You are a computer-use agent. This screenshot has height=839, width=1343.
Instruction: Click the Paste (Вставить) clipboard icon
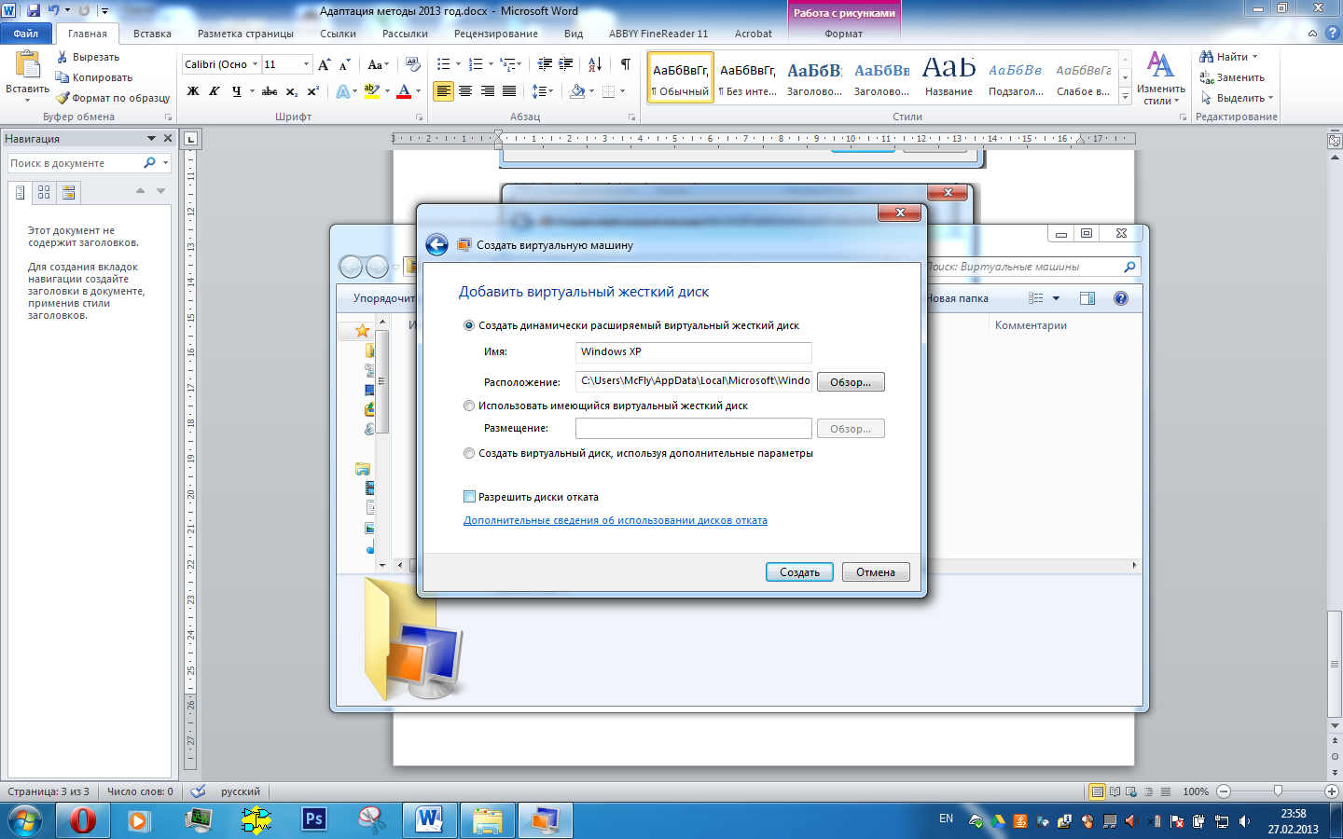pyautogui.click(x=27, y=63)
